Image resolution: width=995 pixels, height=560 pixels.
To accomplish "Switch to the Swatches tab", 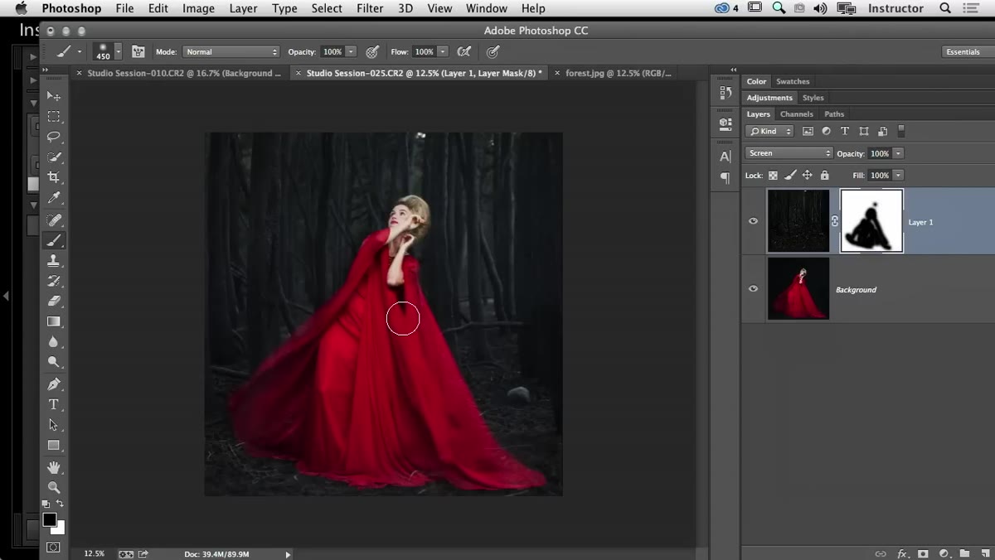I will tap(793, 81).
